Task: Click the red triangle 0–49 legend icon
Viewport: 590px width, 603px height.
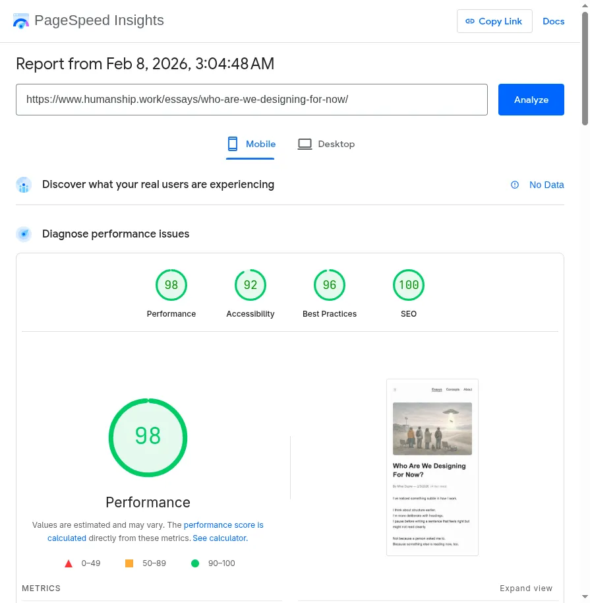Action: 69,563
